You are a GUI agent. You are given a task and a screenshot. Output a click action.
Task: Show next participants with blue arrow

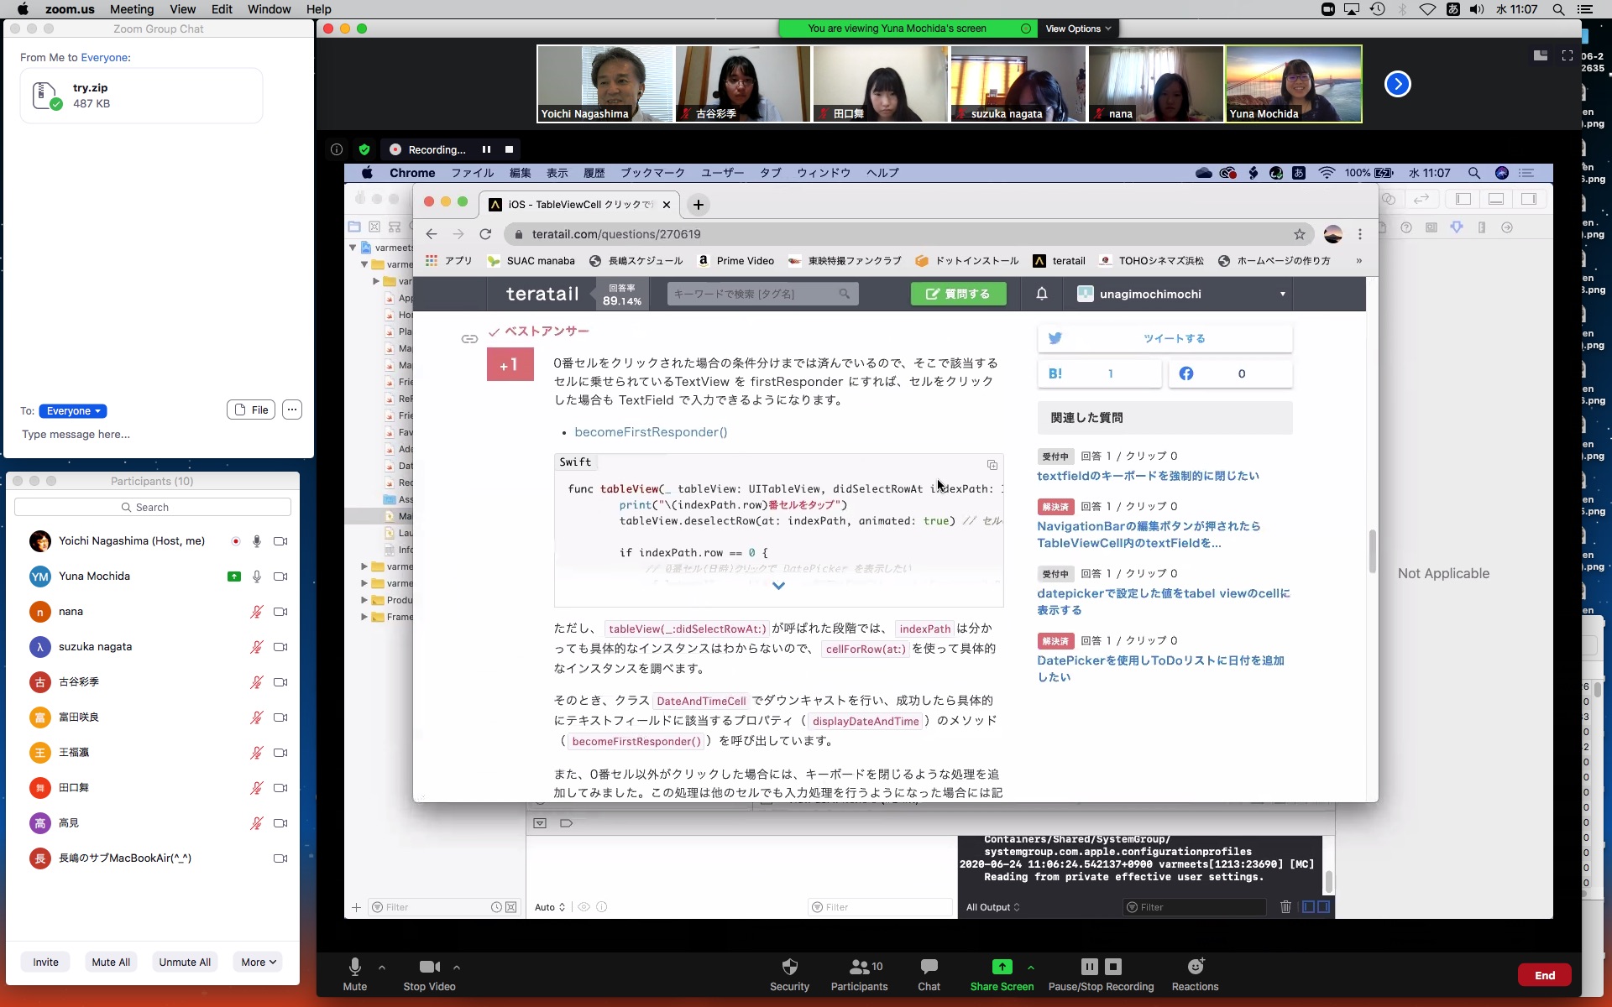[1397, 84]
